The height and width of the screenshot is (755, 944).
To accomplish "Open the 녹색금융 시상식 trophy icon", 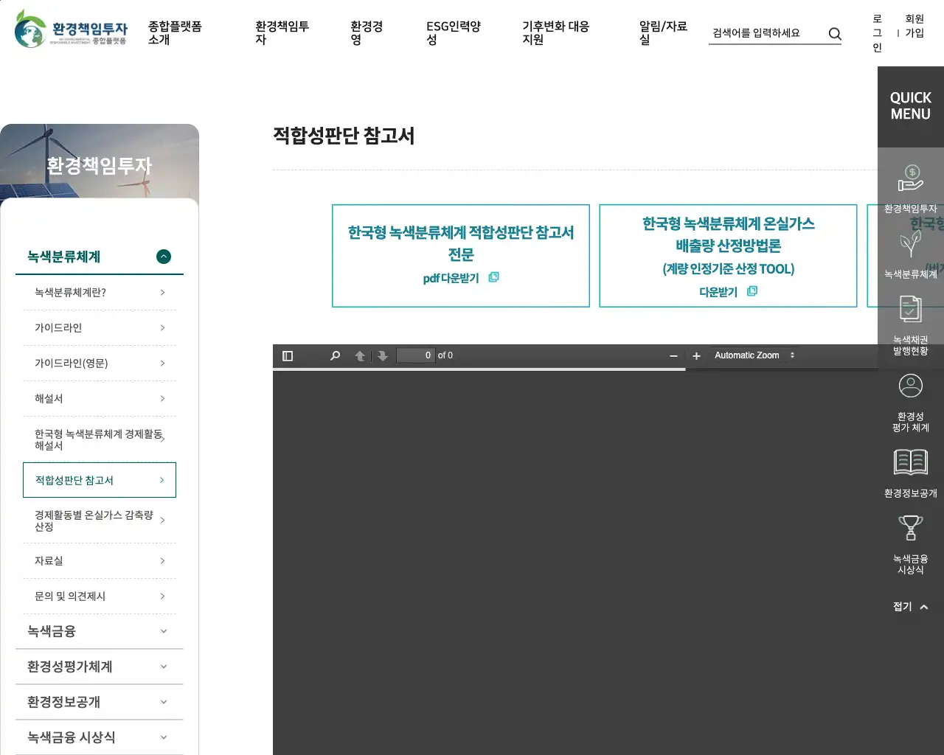I will point(910,529).
